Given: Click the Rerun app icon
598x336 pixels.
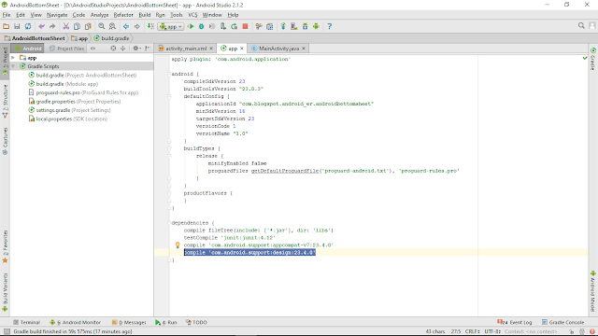Looking at the screenshot, I should click(x=235, y=26).
